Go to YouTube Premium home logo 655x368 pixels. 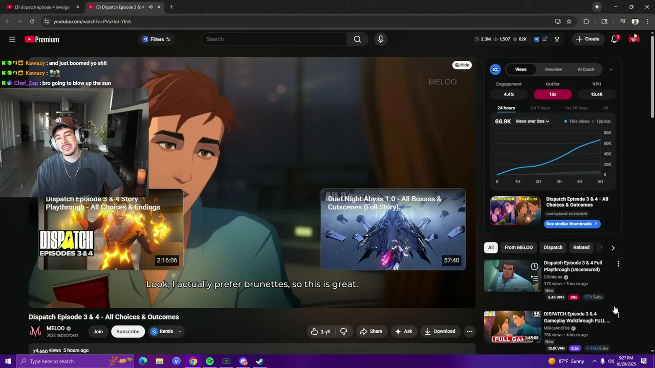tap(42, 39)
